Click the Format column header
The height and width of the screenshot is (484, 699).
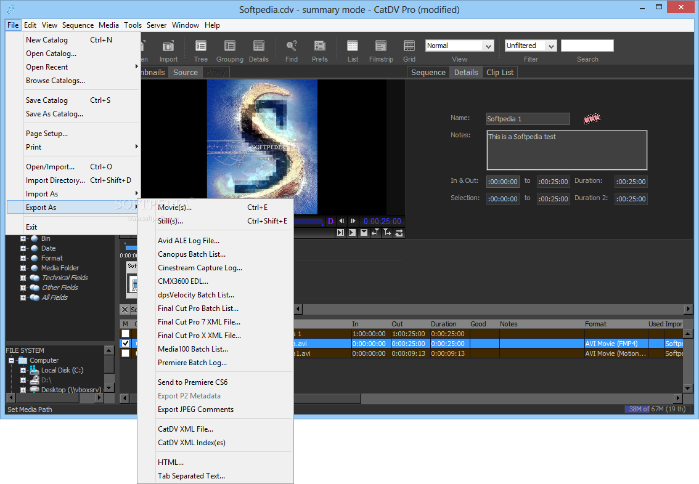(x=615, y=324)
